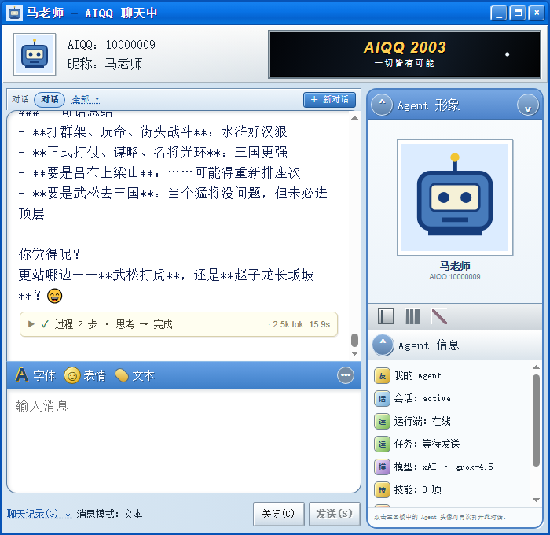Select the 对话 pill tab
Screen dimensions: 550x535
[x=49, y=99]
